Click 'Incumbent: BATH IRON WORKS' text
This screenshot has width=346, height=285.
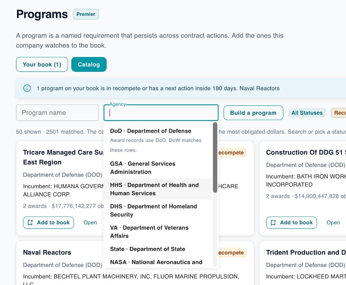pos(306,180)
